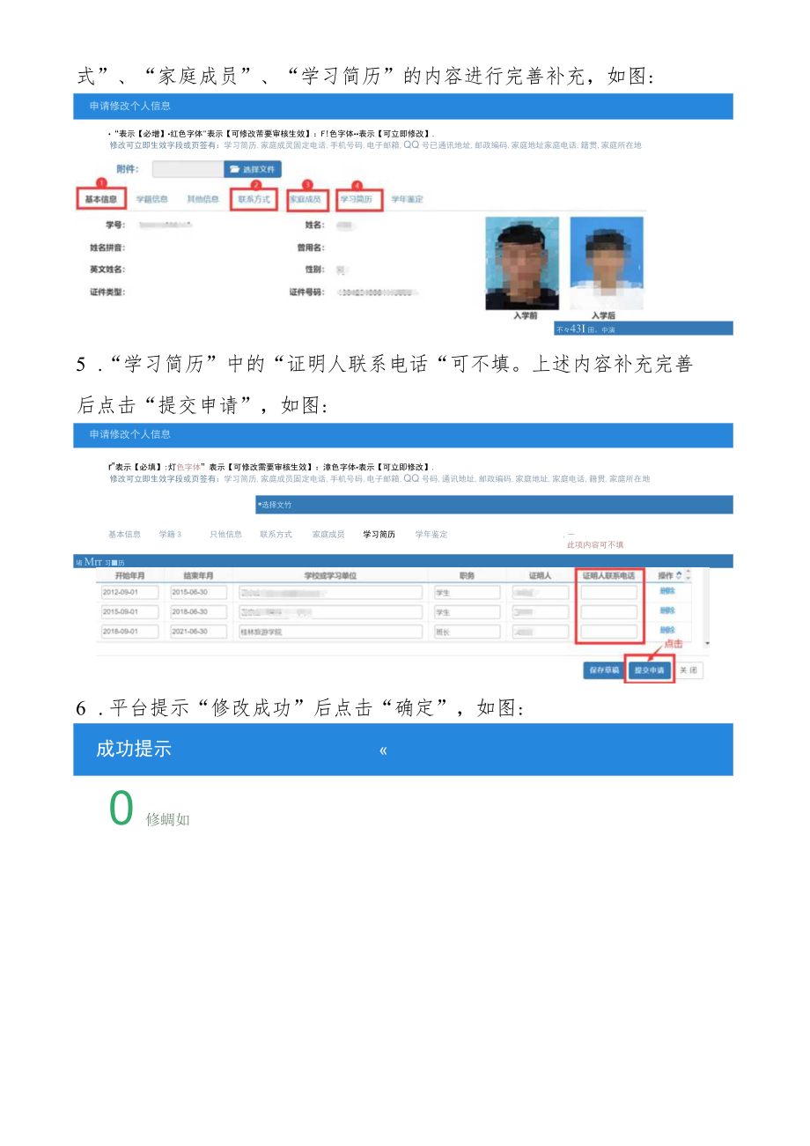Open the 学年鉴定 tab
This screenshot has width=810, height=1146.
407,197
